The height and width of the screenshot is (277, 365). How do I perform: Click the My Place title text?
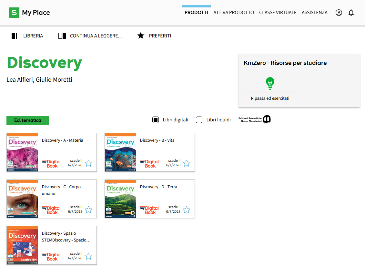[36, 13]
